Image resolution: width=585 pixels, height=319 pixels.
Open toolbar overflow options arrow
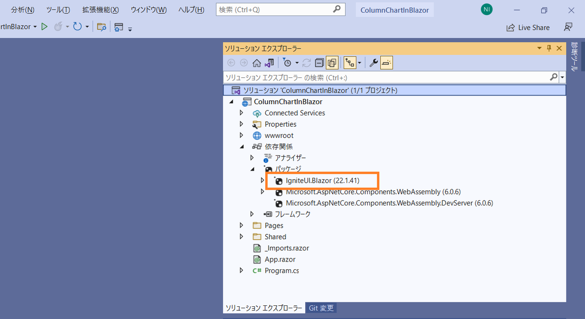(x=130, y=30)
